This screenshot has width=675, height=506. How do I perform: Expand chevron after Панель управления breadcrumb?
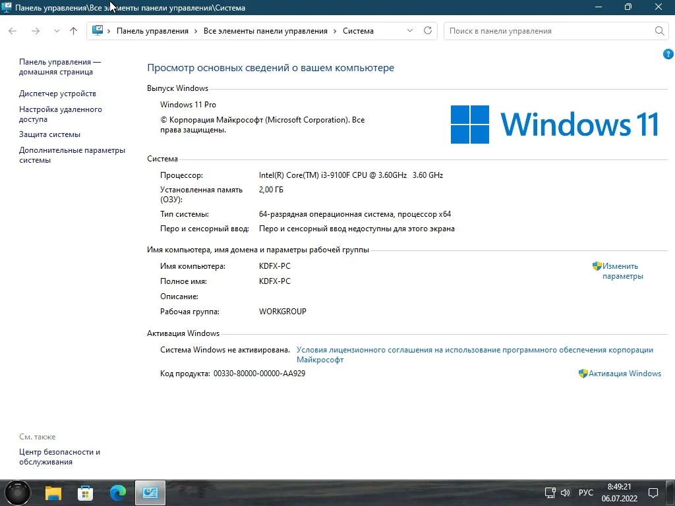click(196, 31)
